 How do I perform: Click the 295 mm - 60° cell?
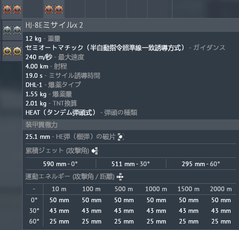pos(201,164)
